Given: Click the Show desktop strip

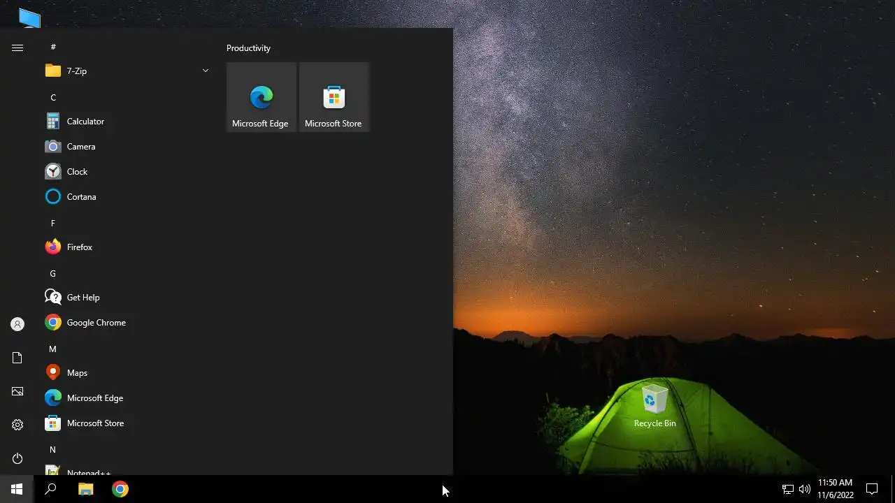Looking at the screenshot, I should pos(893,489).
